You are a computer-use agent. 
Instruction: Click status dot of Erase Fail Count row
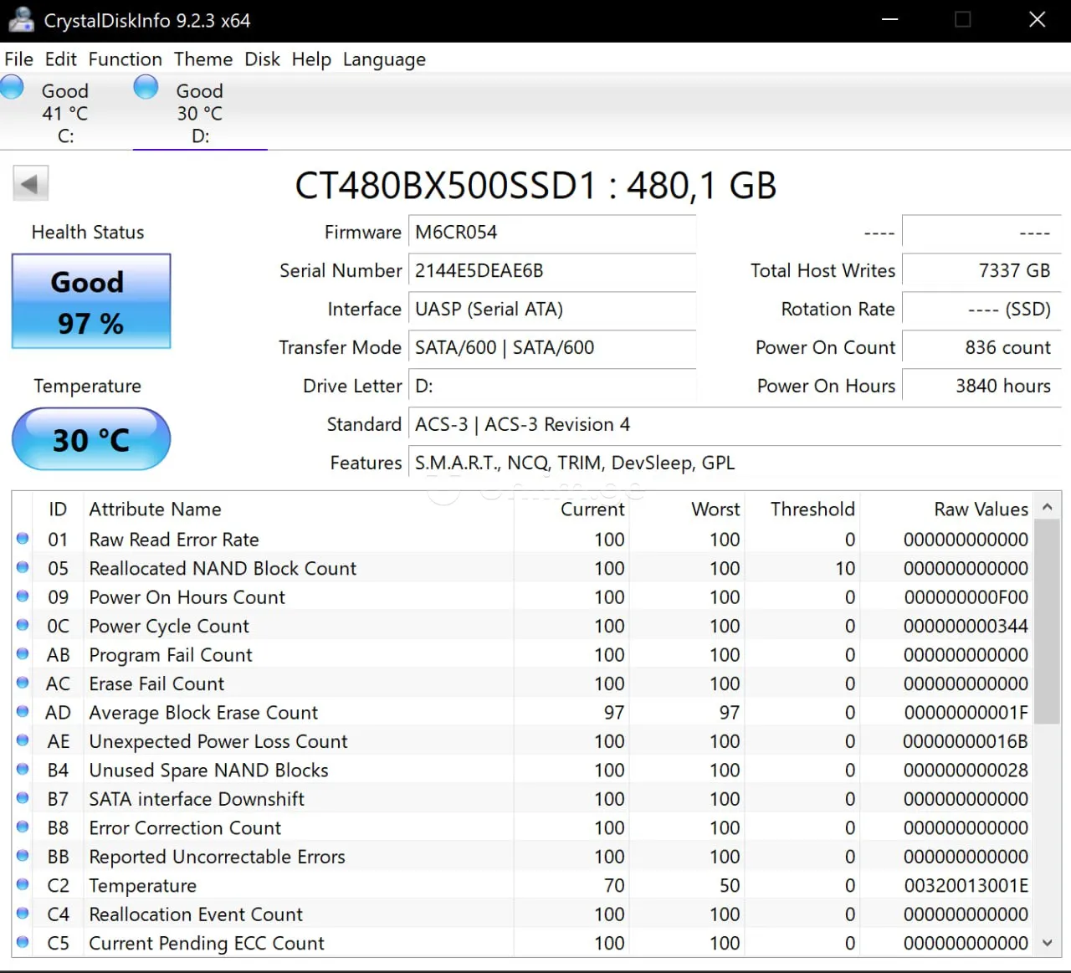23,683
